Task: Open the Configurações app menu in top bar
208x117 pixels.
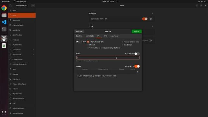Action: [20, 1]
